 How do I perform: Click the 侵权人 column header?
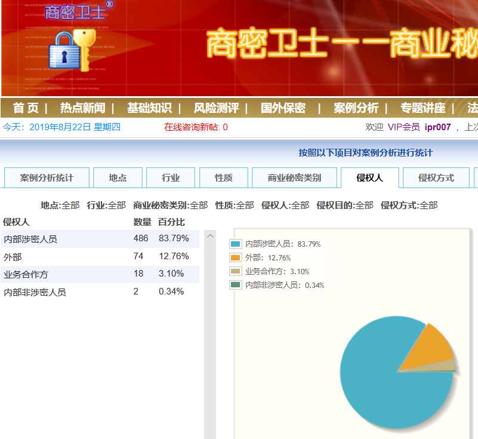[x=16, y=222]
